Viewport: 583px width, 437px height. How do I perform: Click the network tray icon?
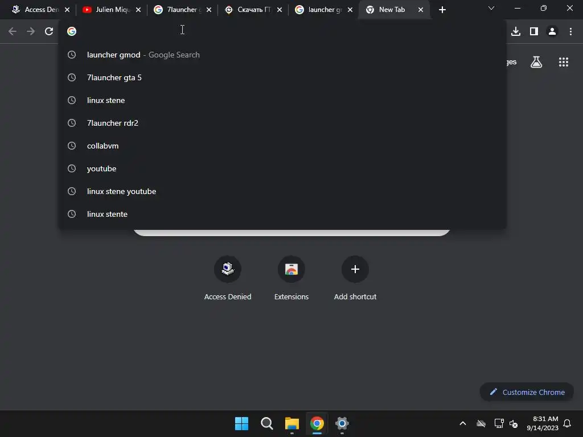499,423
